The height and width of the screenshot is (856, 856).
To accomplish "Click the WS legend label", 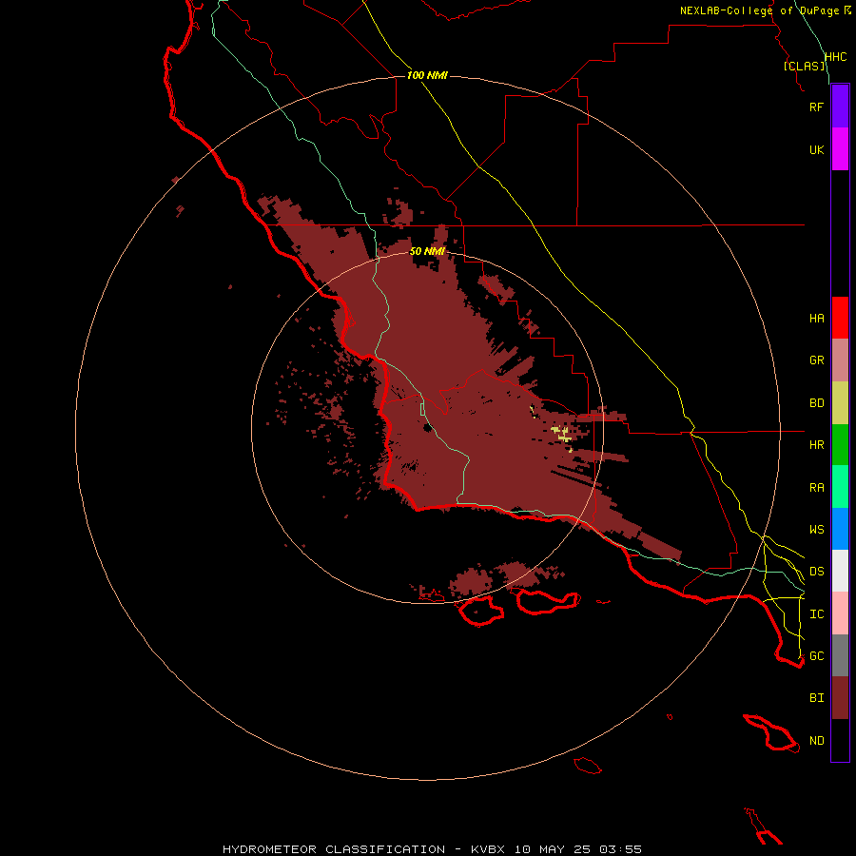I will [816, 529].
